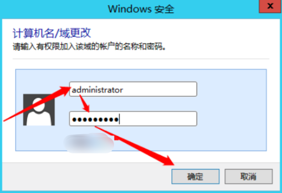Click gray footer area left of 确定
The image size is (282, 193).
(x=86, y=176)
